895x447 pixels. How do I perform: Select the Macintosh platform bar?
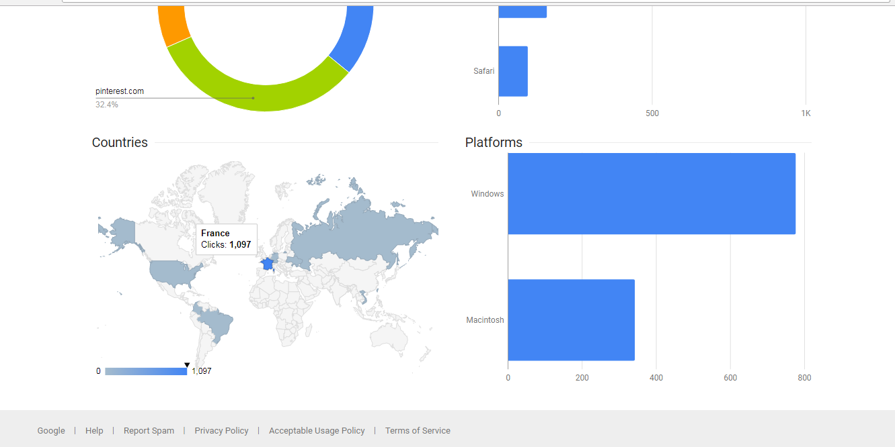(571, 320)
